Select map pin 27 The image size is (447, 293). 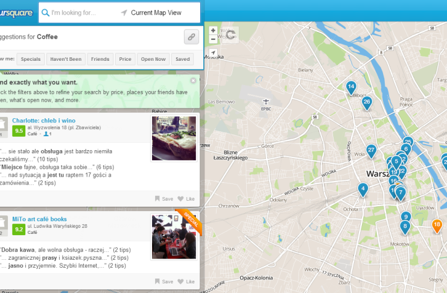pos(371,150)
